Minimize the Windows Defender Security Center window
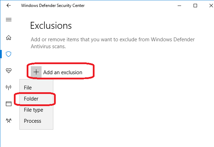The image size is (214, 147). (x=179, y=6)
